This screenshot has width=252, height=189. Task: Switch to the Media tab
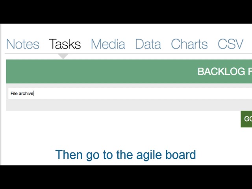point(108,44)
